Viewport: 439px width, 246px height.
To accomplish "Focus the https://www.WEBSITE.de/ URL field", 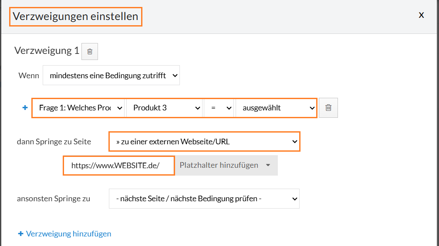I will point(119,166).
